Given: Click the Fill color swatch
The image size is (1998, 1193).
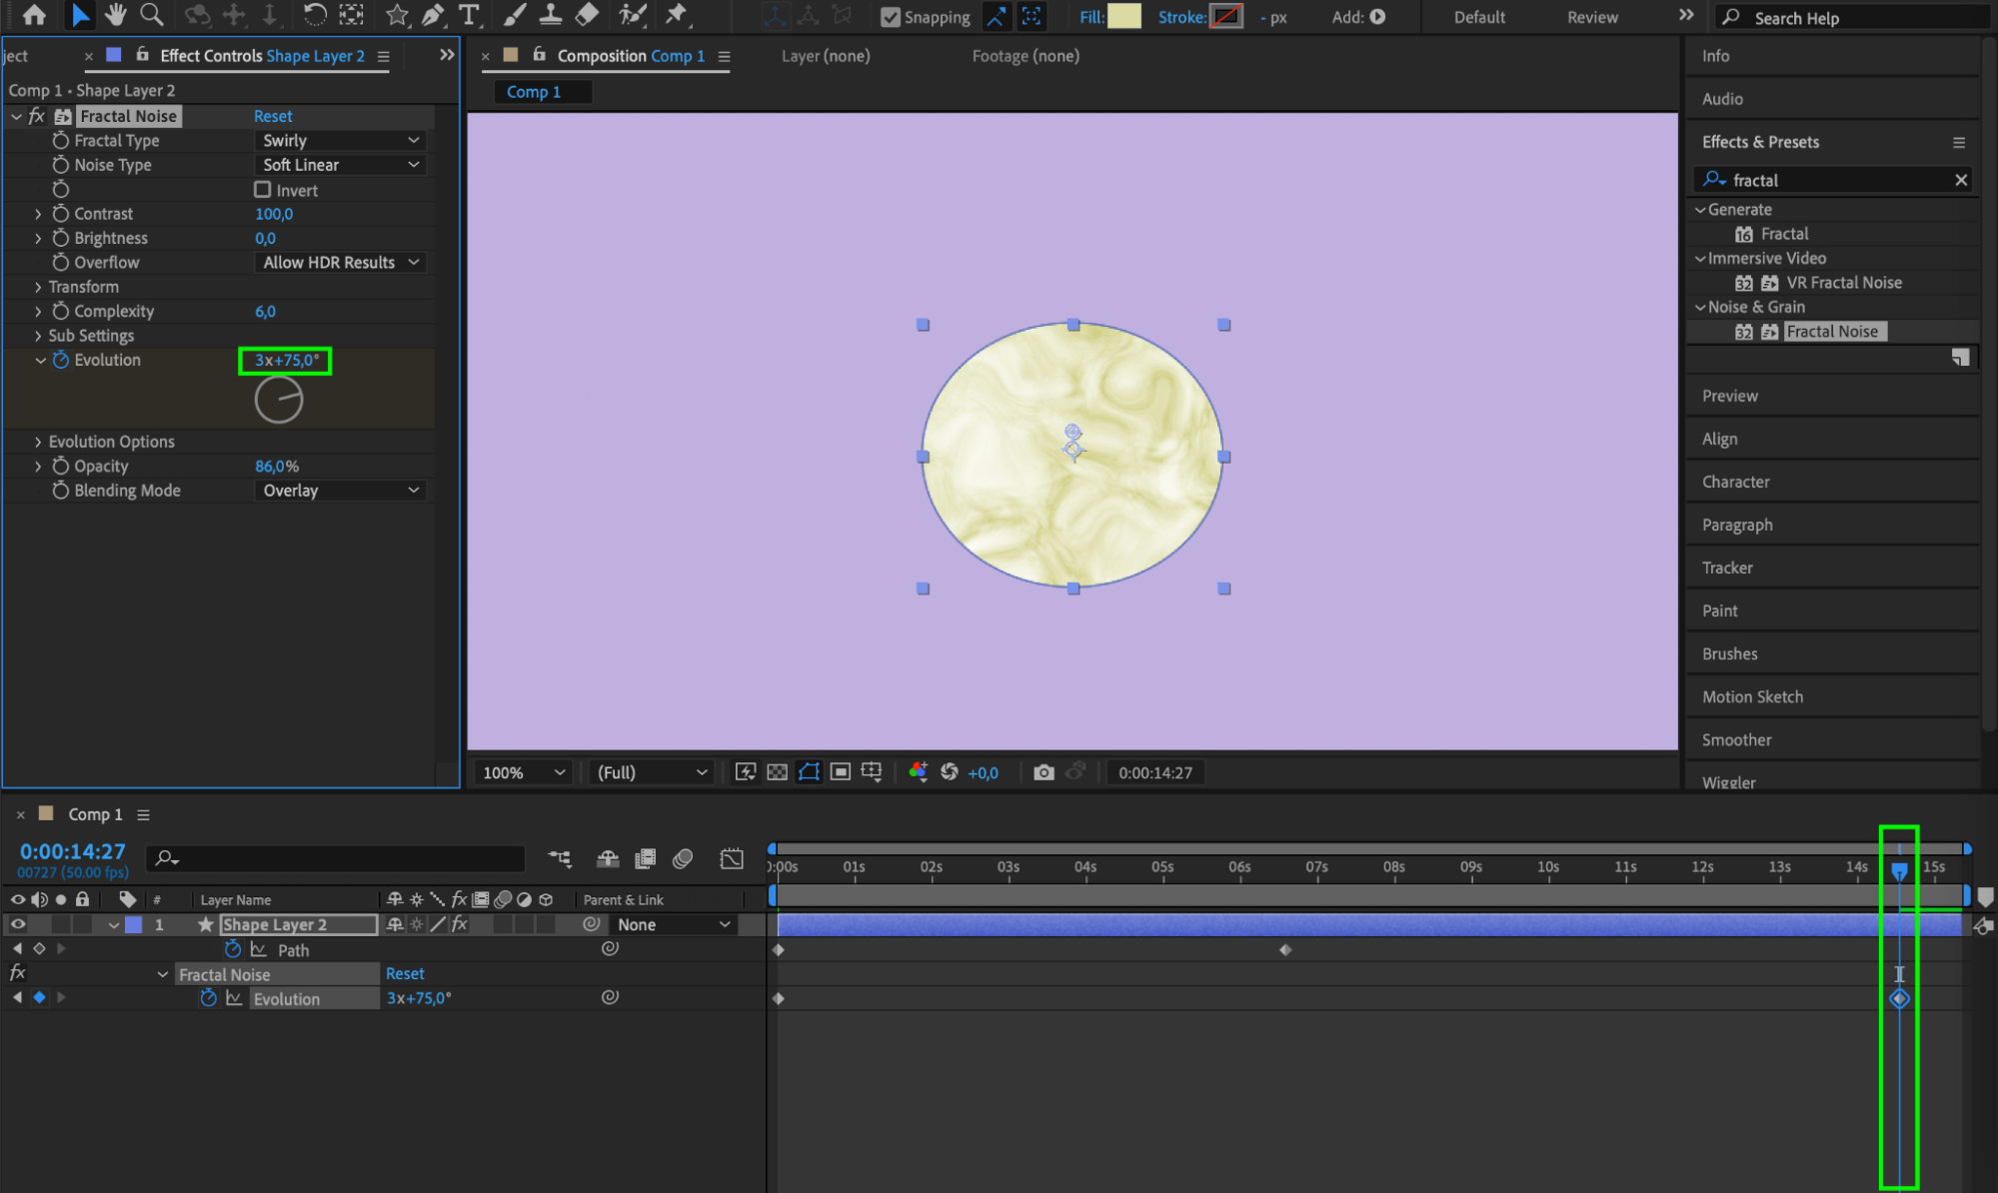Looking at the screenshot, I should click(1124, 17).
